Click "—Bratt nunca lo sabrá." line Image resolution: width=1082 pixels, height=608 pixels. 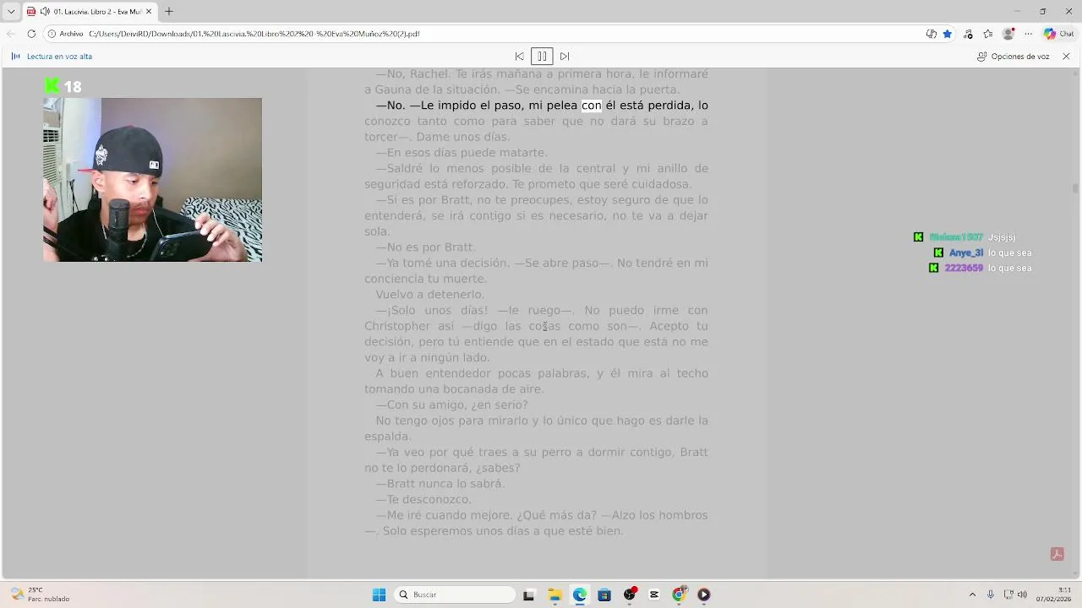[440, 484]
